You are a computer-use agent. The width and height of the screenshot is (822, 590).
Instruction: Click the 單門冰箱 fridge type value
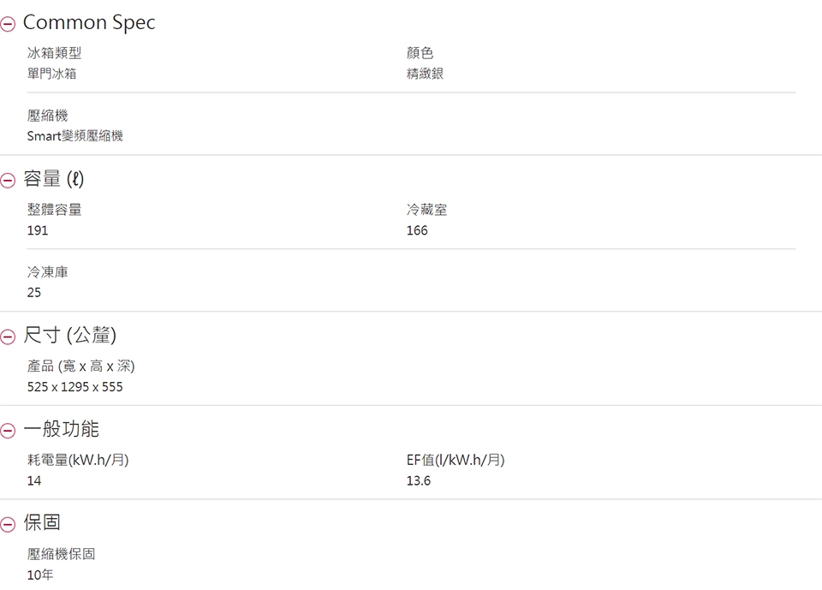52,74
